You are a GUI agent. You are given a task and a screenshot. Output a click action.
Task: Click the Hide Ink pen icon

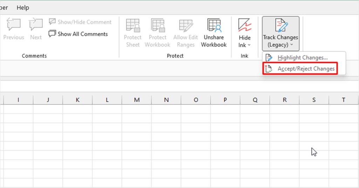245,25
